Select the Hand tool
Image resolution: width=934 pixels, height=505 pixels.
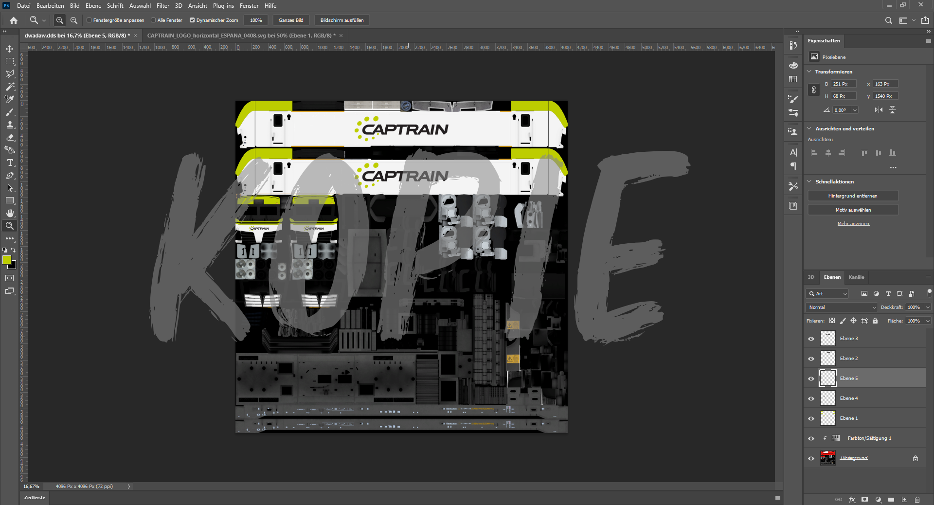(x=9, y=213)
